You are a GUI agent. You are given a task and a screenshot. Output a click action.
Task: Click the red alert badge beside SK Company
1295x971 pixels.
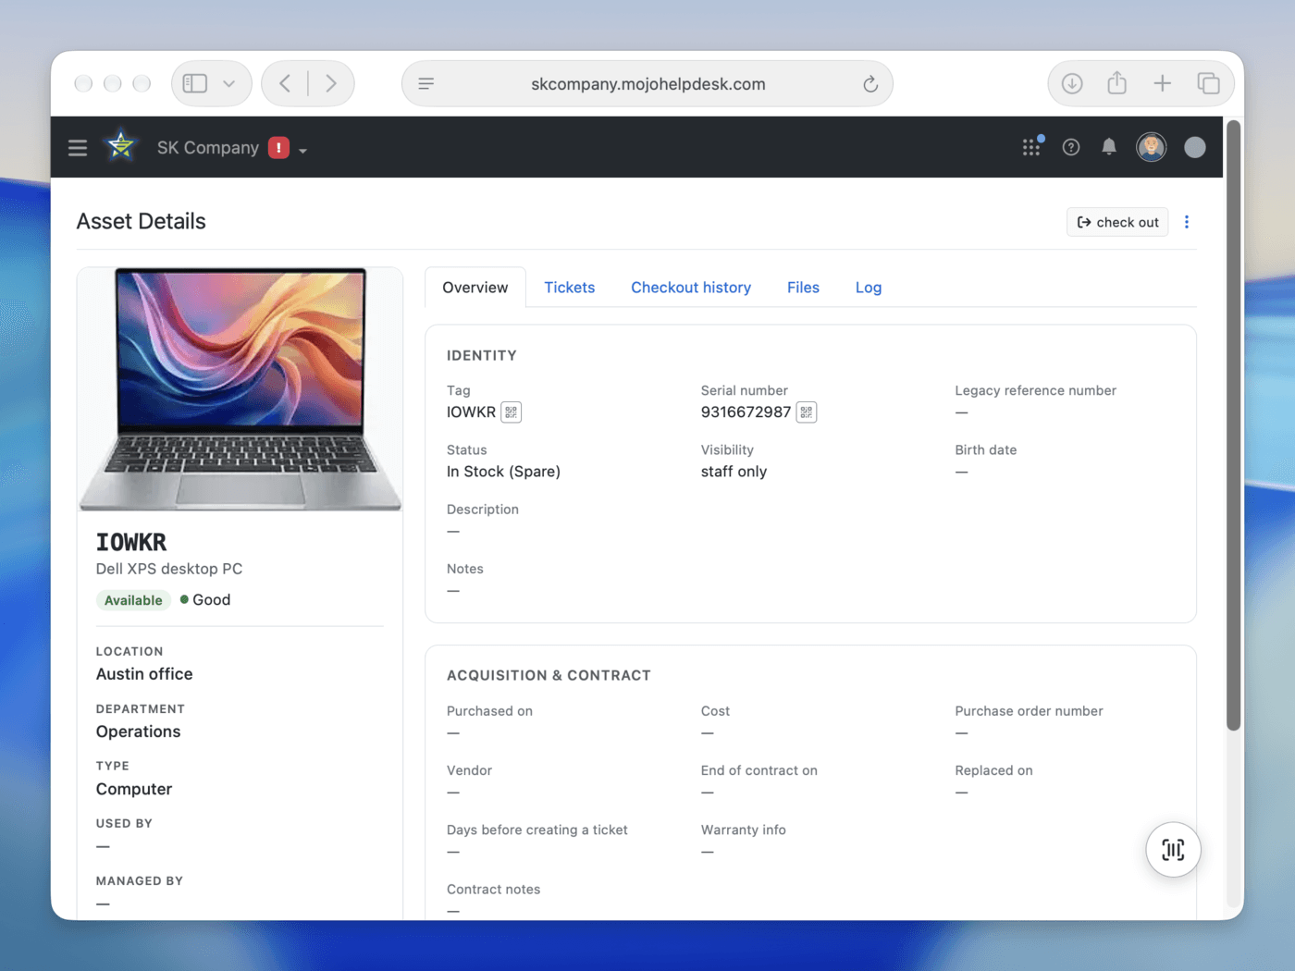click(278, 148)
